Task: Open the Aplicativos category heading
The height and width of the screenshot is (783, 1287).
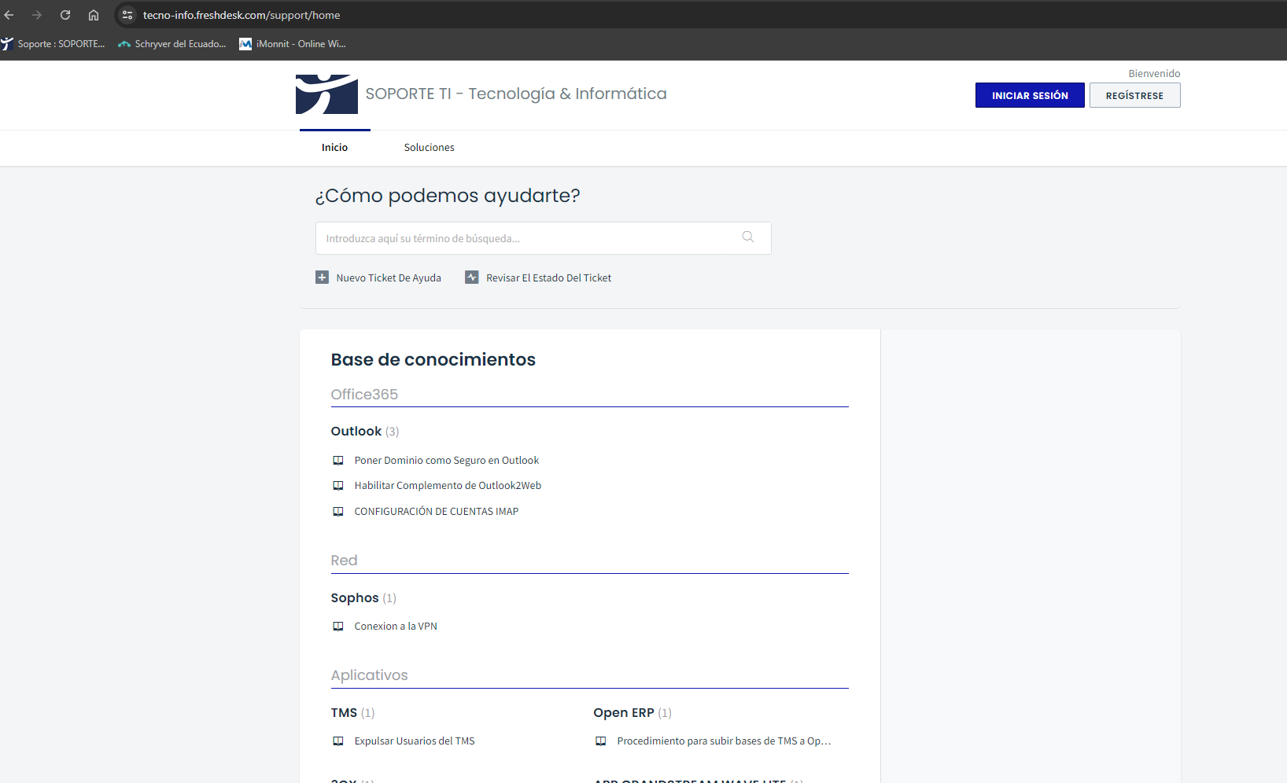Action: pos(369,675)
